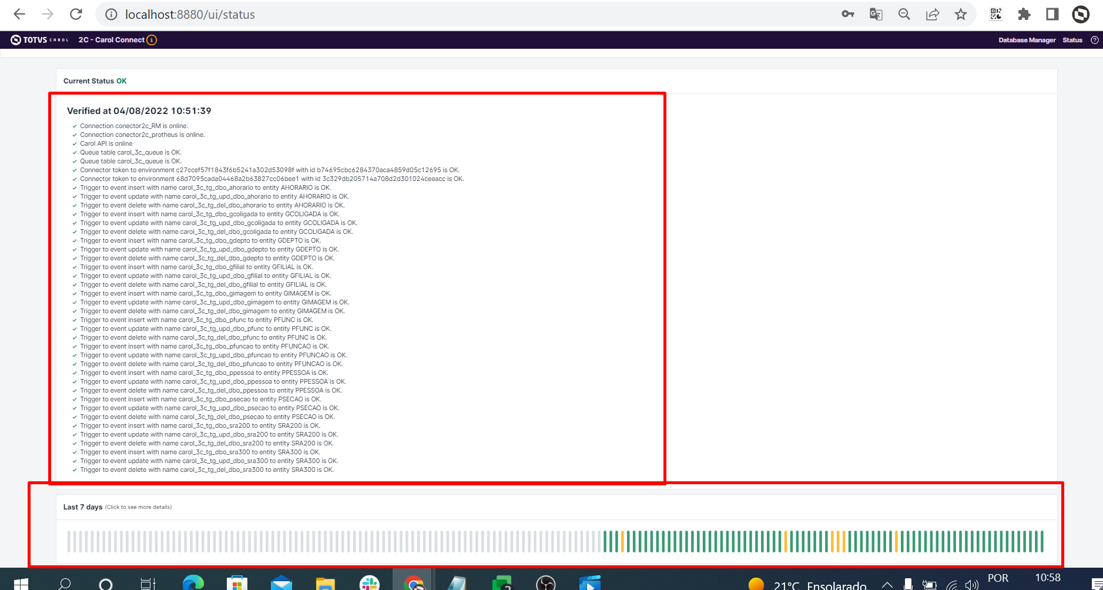Image resolution: width=1103 pixels, height=590 pixels.
Task: Open Microsoft Edge from the taskbar
Action: coord(193,583)
